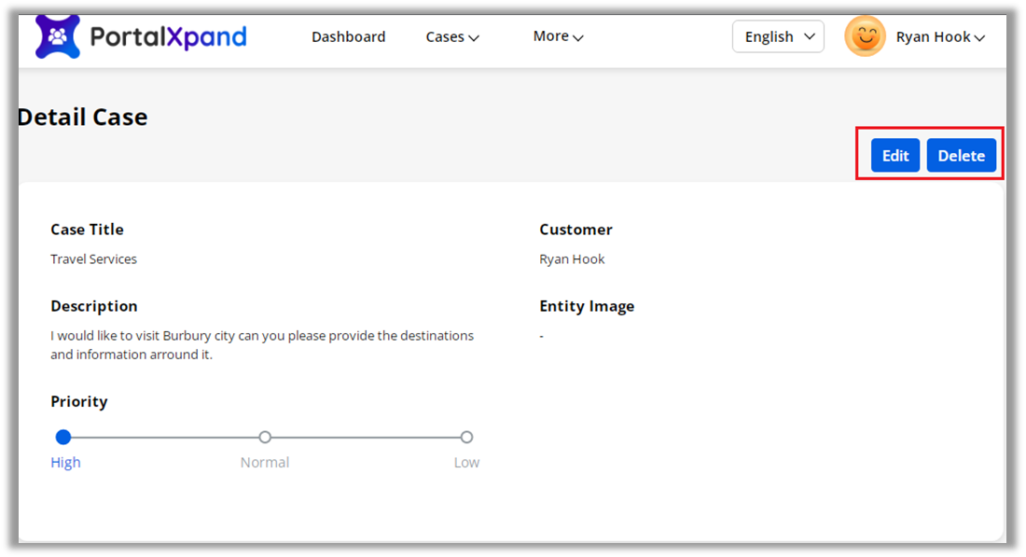This screenshot has height=557, width=1026.
Task: Click the PortalXpand paw logo icon
Action: 58,37
